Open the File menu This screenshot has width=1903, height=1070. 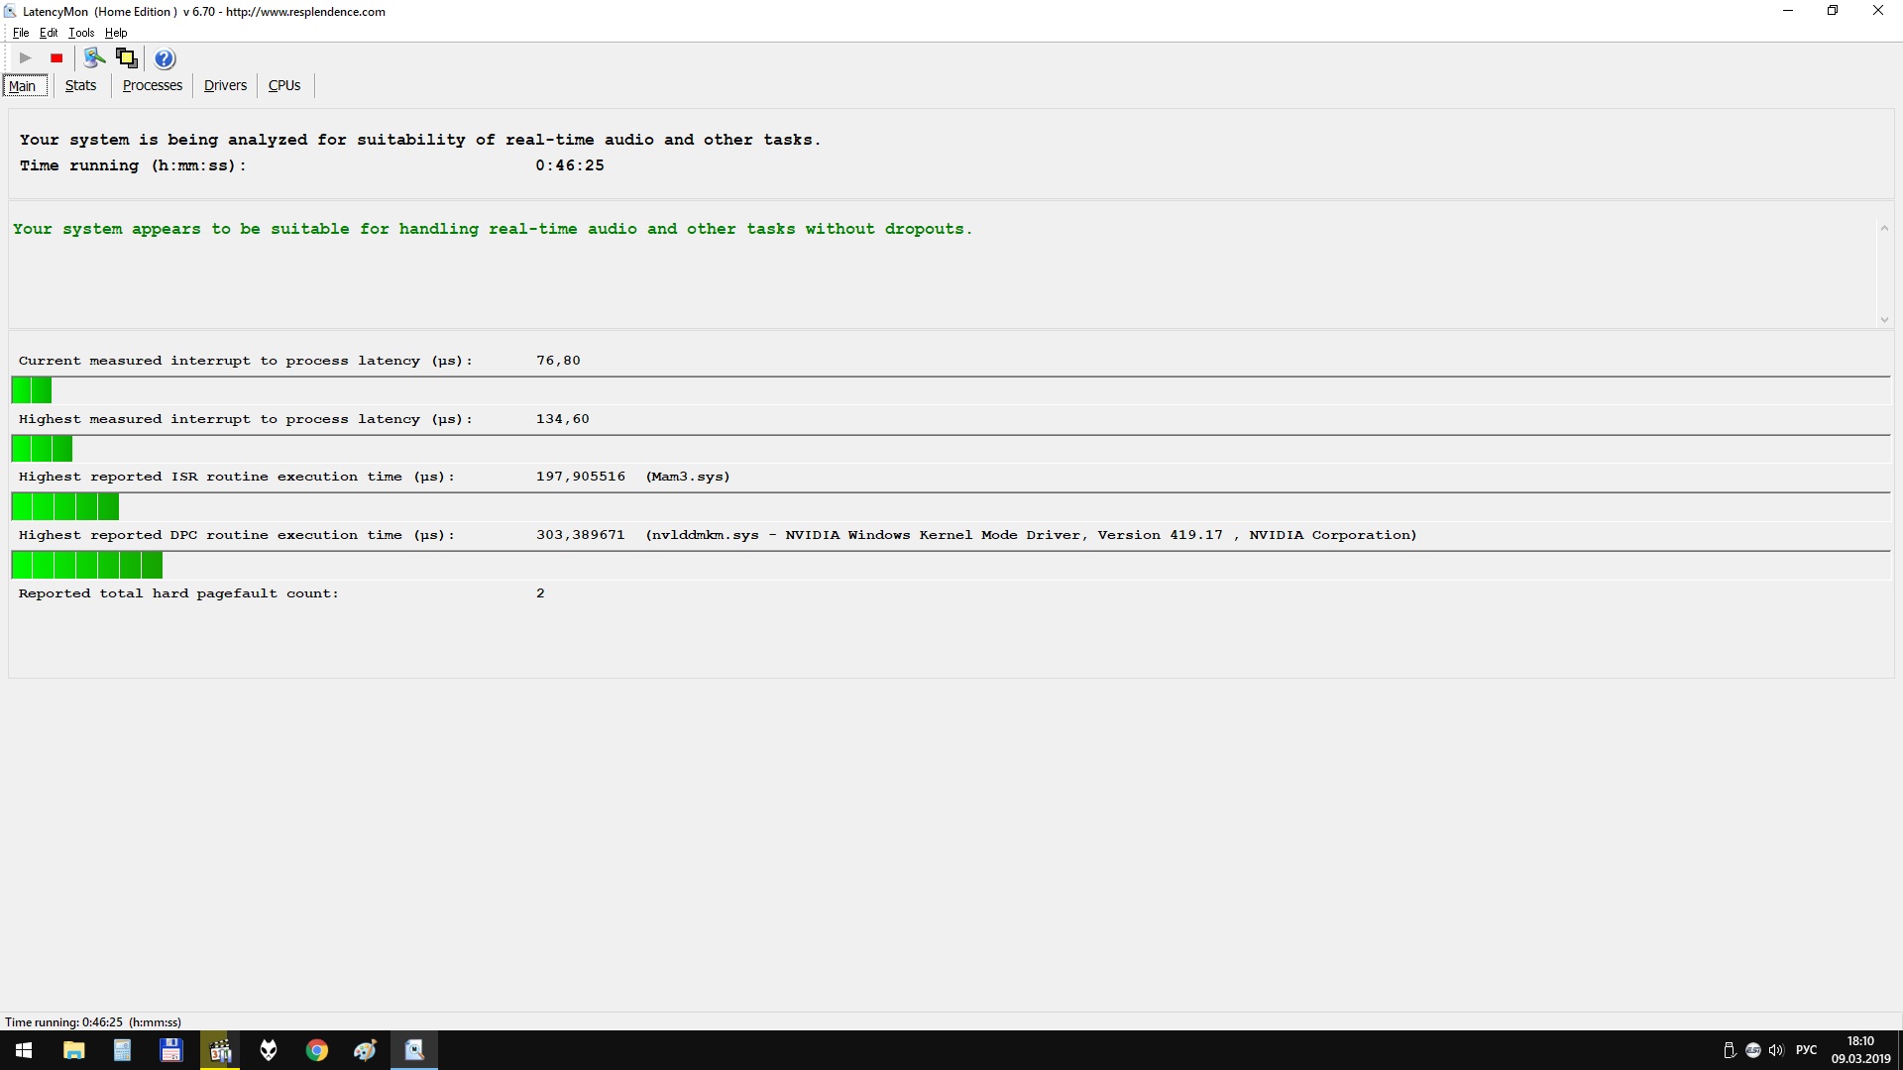point(21,33)
